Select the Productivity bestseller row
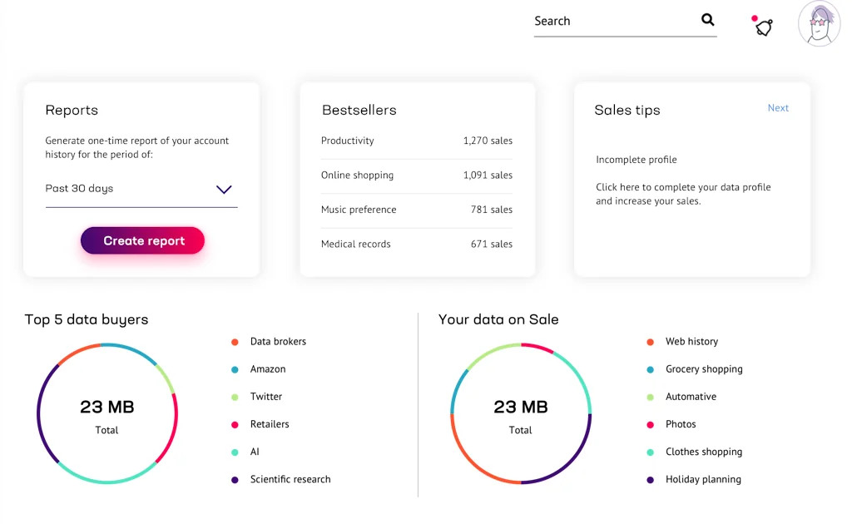Image resolution: width=852 pixels, height=524 pixels. coord(416,141)
